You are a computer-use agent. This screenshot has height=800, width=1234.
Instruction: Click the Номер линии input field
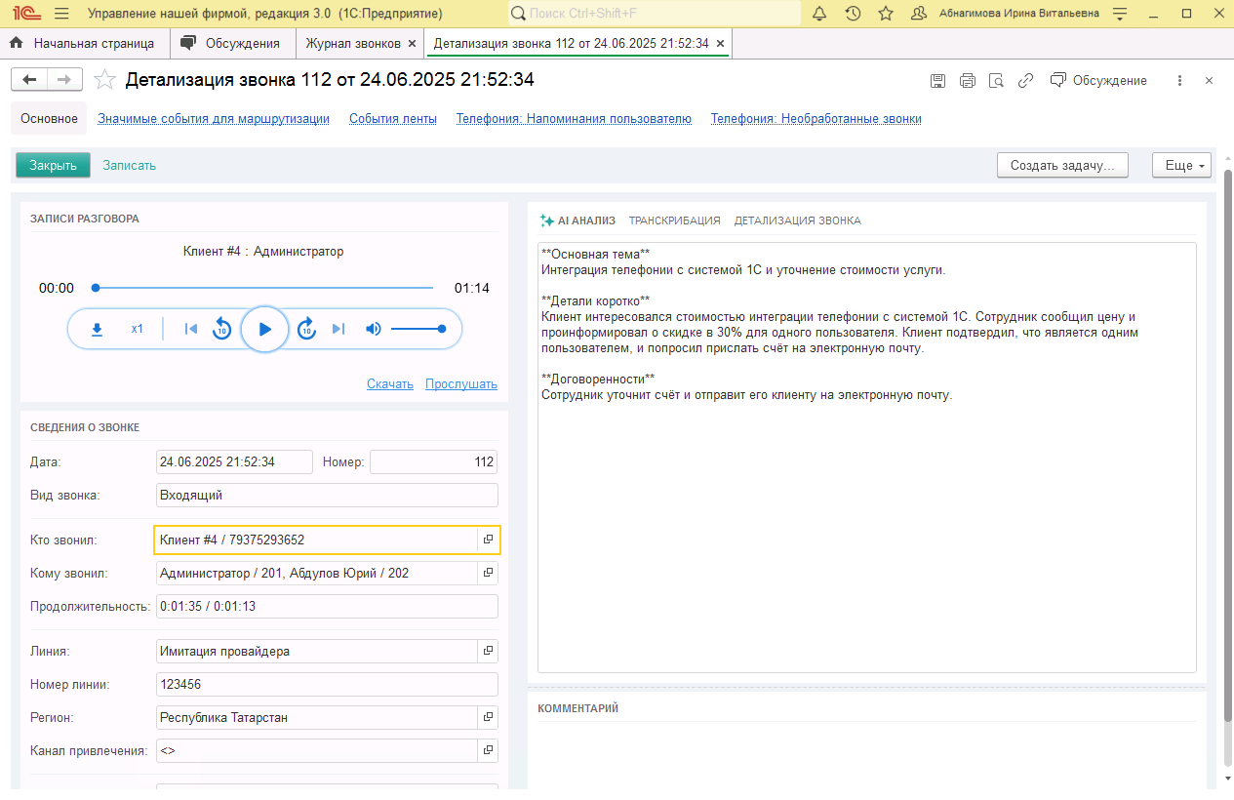click(x=327, y=684)
